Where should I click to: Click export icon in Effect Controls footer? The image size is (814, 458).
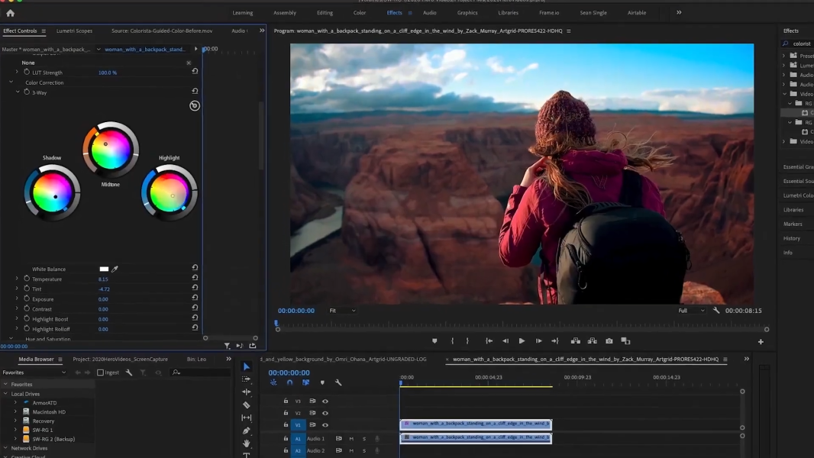pos(253,346)
